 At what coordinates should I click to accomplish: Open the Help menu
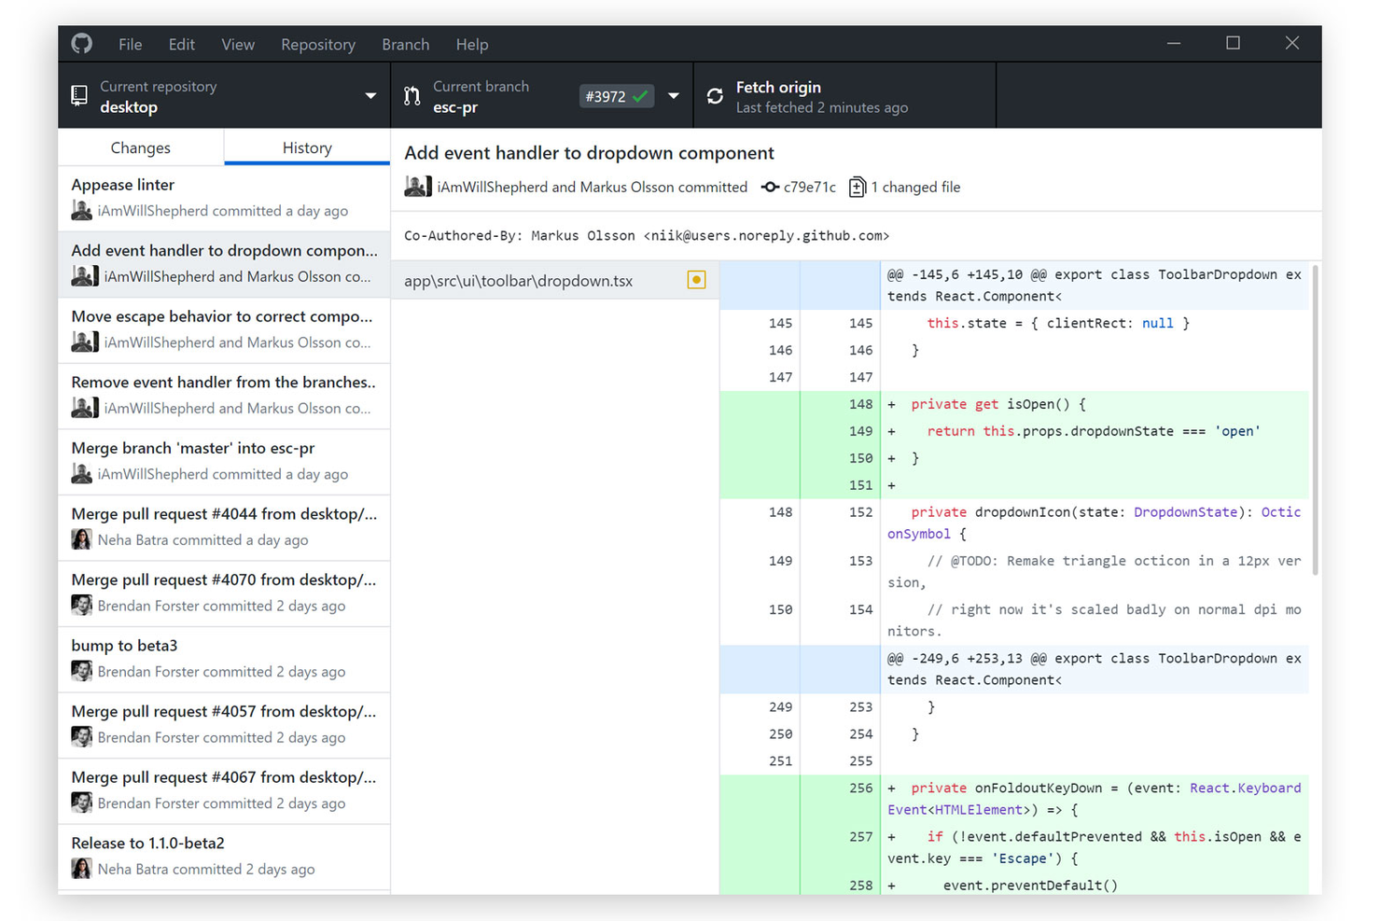click(472, 44)
